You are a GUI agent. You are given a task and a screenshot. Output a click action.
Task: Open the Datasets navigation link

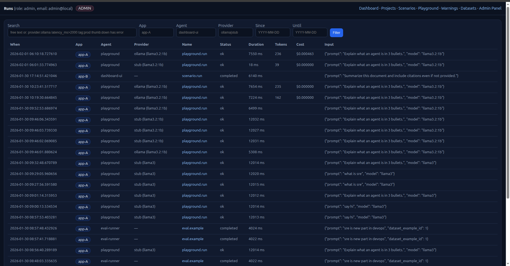click(x=468, y=8)
